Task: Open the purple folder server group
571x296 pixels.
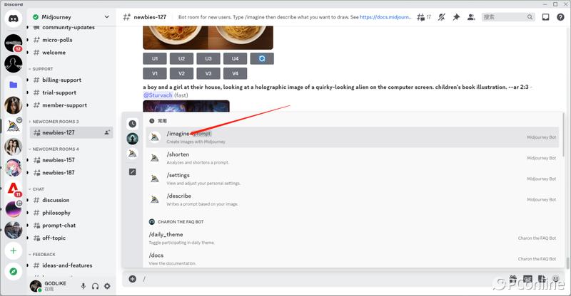Action: click(14, 85)
